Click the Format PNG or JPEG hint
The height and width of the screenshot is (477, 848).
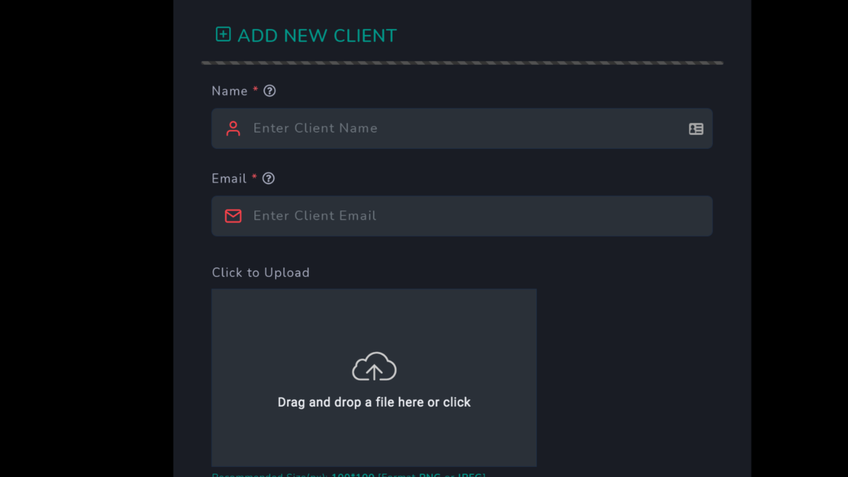(x=432, y=474)
